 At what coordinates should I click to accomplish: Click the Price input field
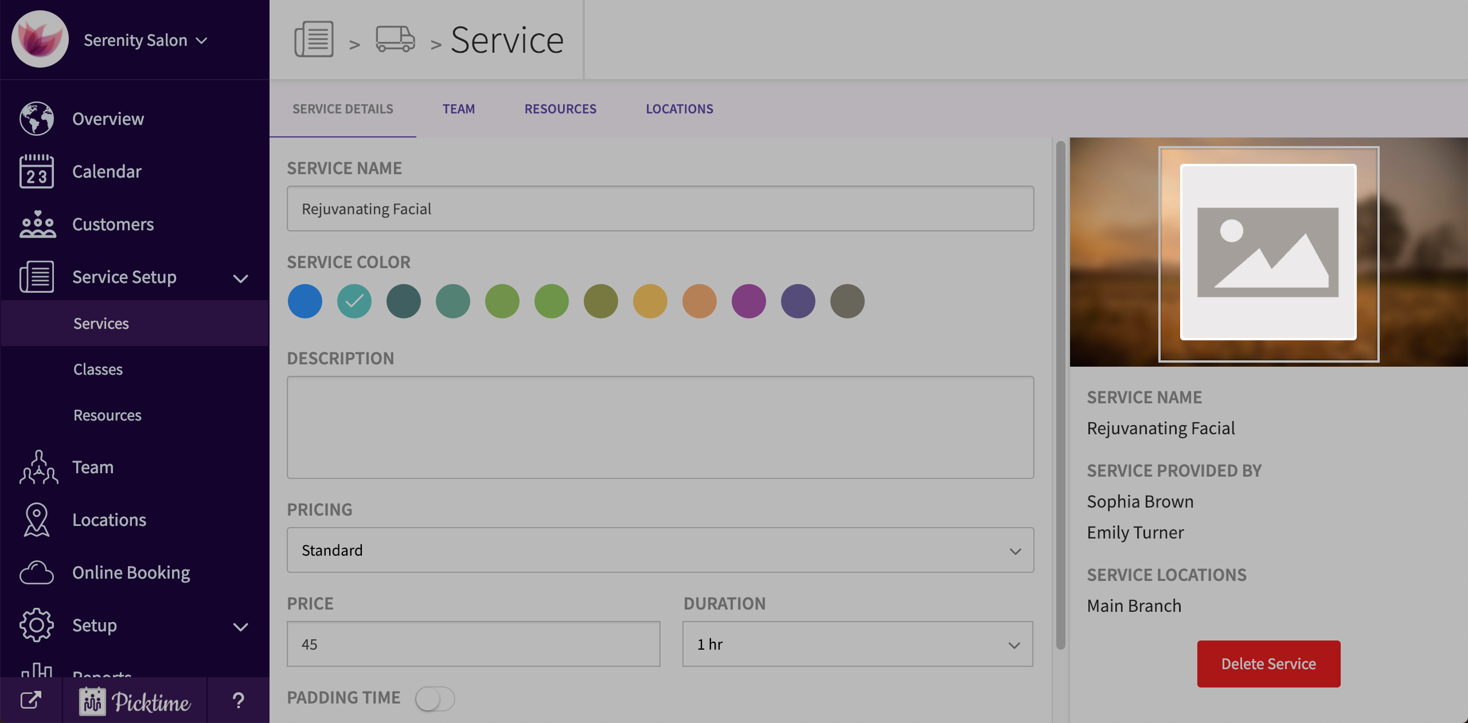click(x=474, y=644)
